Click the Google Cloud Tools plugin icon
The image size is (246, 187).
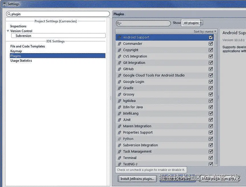click(x=119, y=76)
